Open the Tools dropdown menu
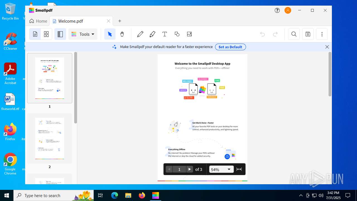The image size is (357, 201). (83, 34)
